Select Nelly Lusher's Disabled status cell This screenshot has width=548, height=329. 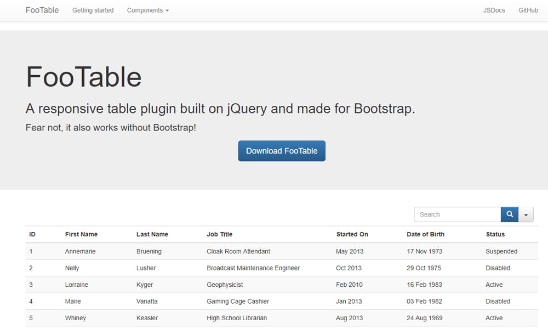(x=498, y=268)
